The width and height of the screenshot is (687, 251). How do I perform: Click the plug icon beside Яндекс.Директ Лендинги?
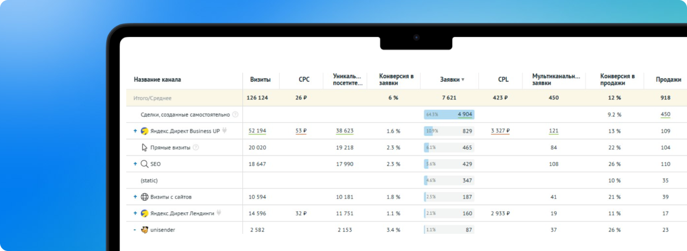[x=219, y=213]
